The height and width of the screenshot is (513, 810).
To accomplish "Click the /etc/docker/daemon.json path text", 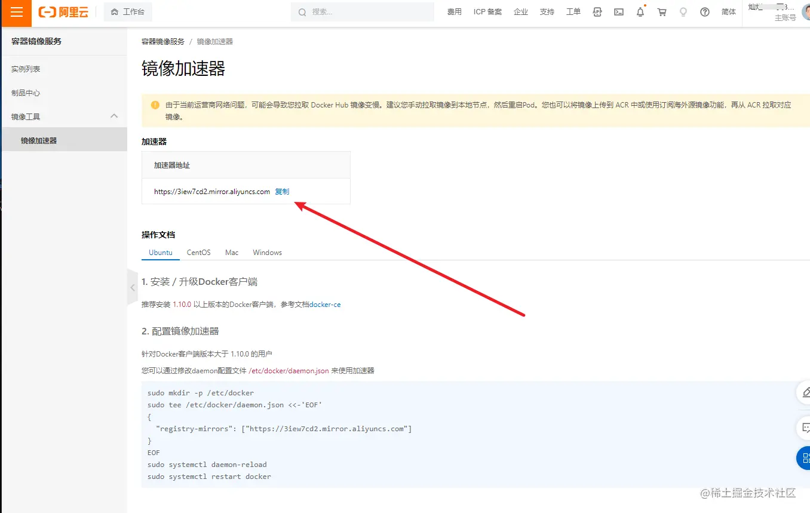I will 289,371.
